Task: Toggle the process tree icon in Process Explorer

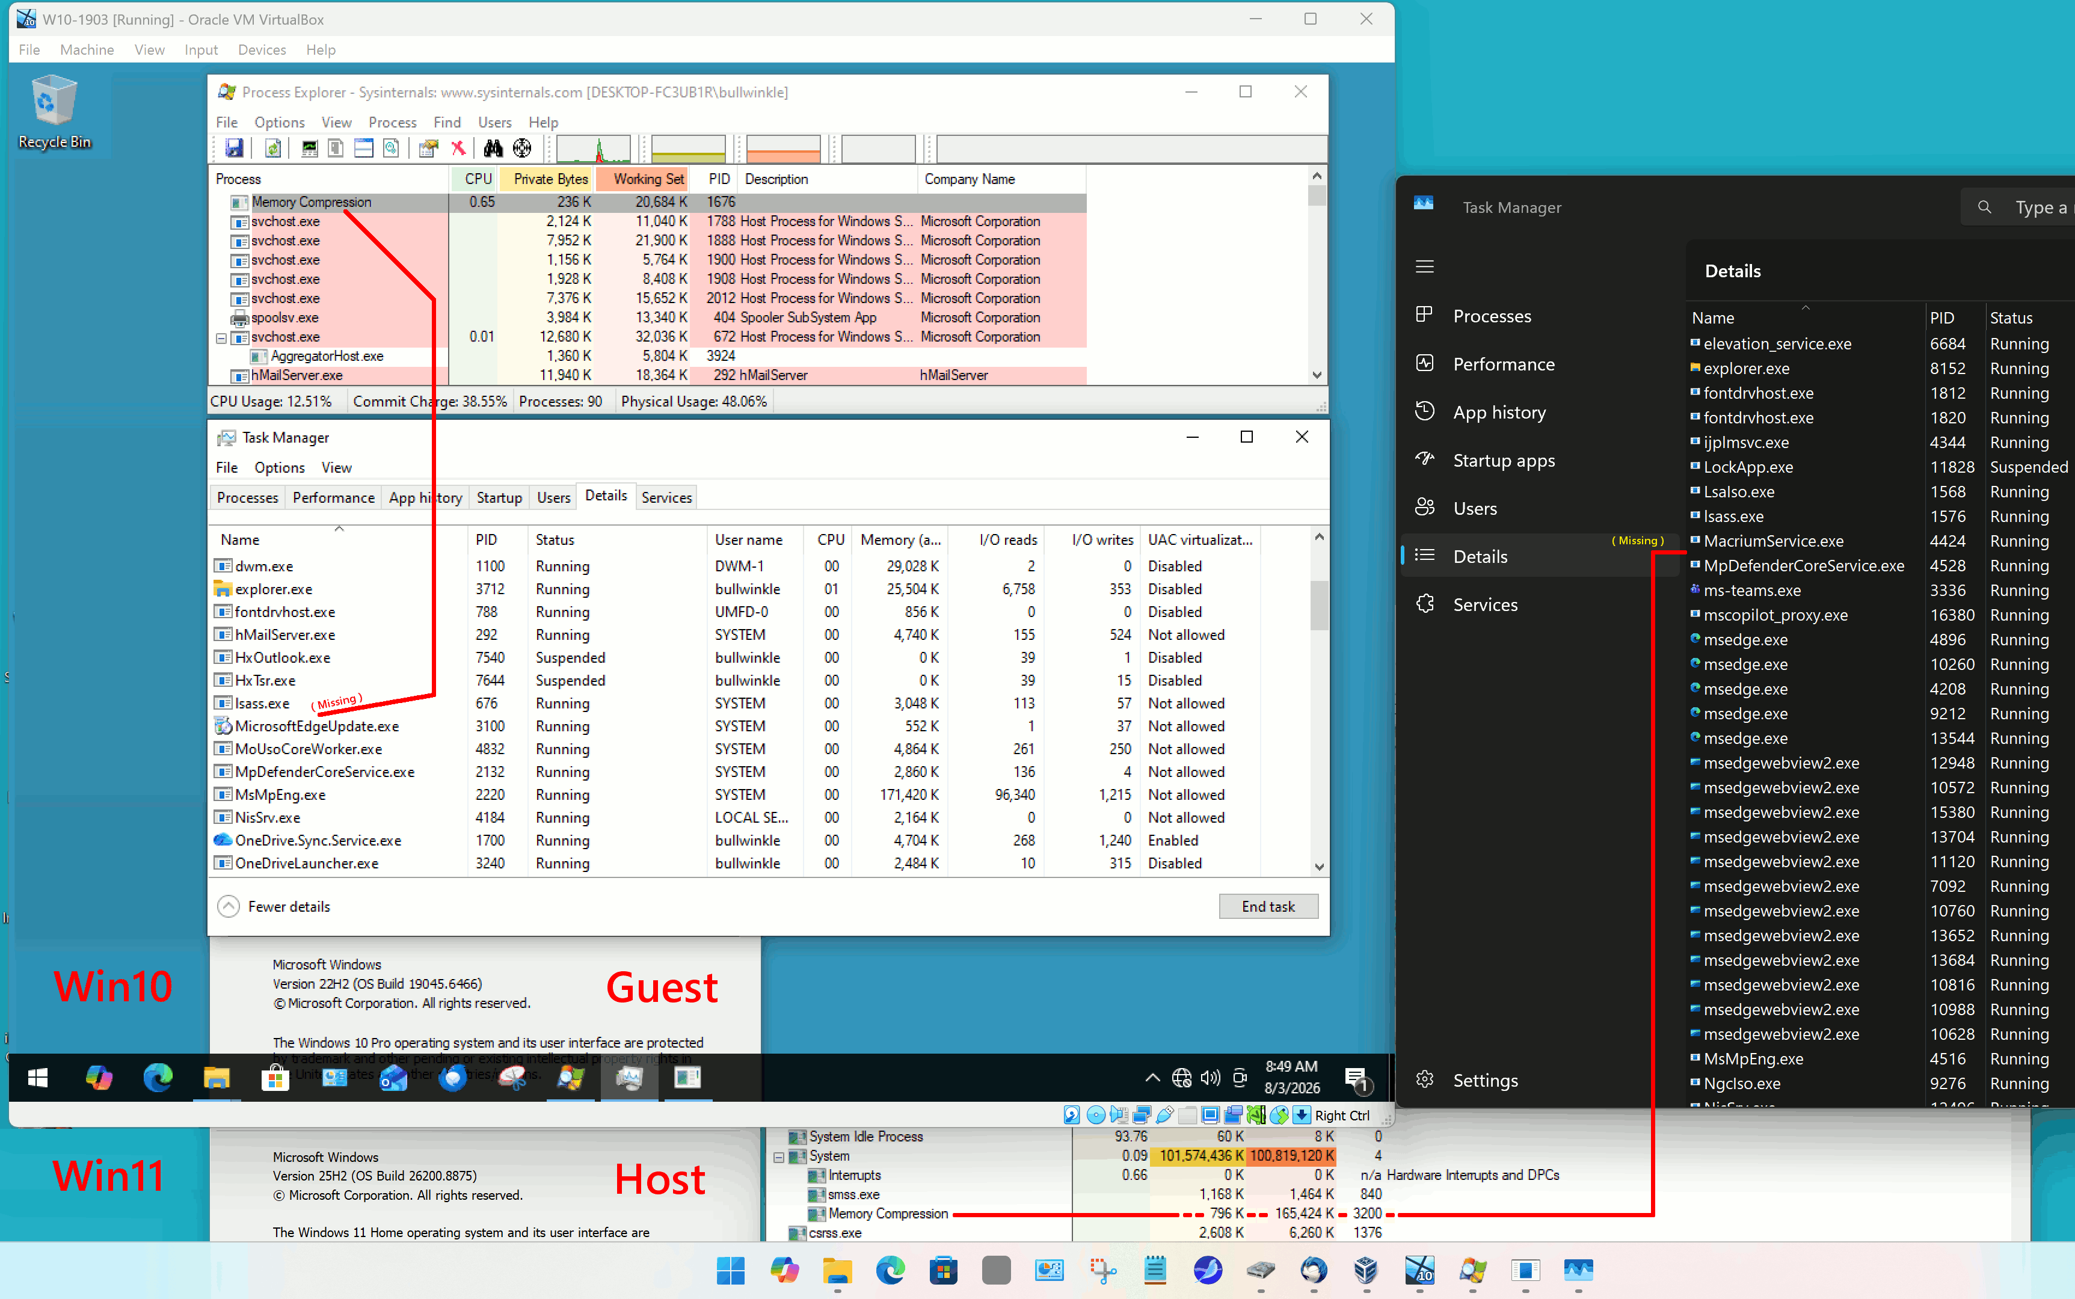Action: point(336,149)
